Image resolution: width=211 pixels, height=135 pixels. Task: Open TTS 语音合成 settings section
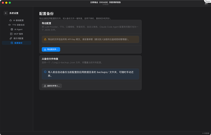click(x=17, y=25)
